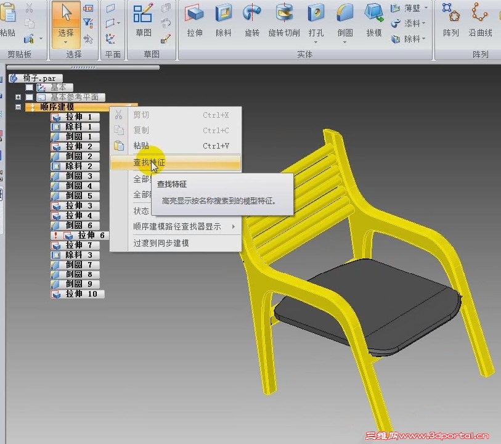Start a 草图 (Sketch)
The height and width of the screenshot is (444, 501).
coord(143,19)
